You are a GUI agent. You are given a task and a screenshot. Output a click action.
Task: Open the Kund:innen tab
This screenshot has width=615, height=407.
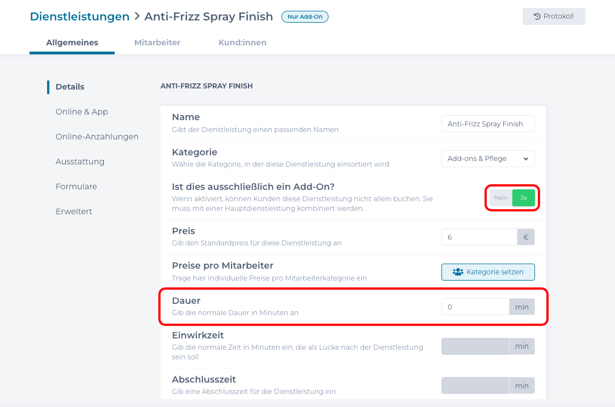click(242, 42)
